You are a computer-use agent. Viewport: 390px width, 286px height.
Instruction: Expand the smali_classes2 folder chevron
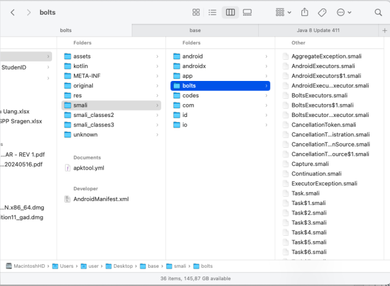[157, 115]
